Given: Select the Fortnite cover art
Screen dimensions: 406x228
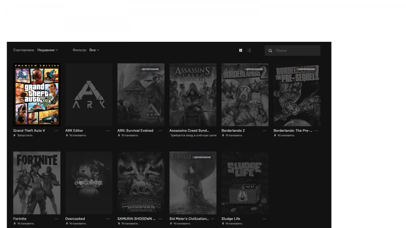Looking at the screenshot, I should [37, 183].
